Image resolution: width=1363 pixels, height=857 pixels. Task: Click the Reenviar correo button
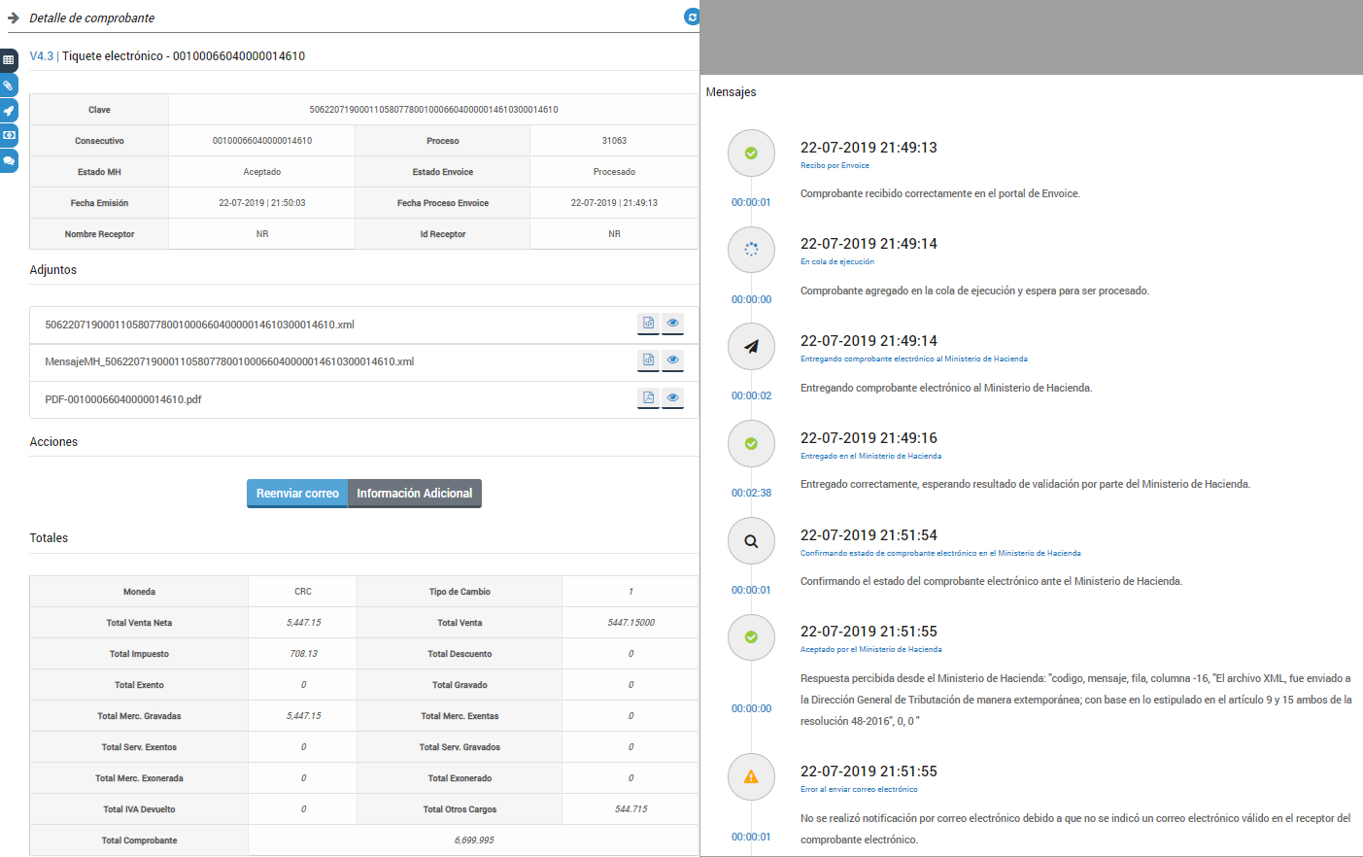(297, 494)
